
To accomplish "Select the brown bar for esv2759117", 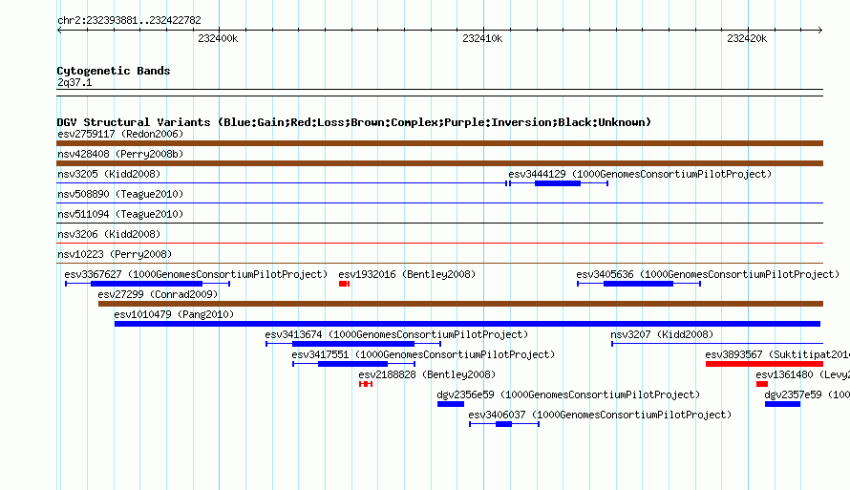I will coord(439,143).
